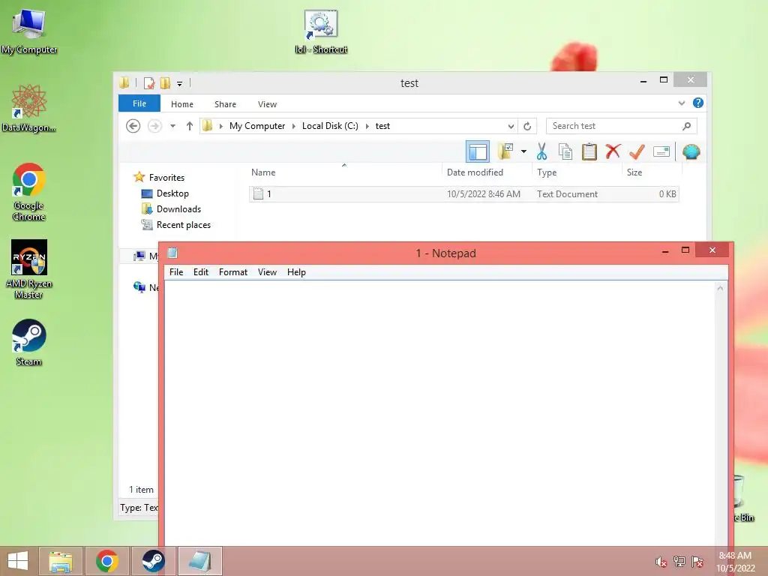
Task: Open Chrome from the taskbar
Action: coord(107,561)
